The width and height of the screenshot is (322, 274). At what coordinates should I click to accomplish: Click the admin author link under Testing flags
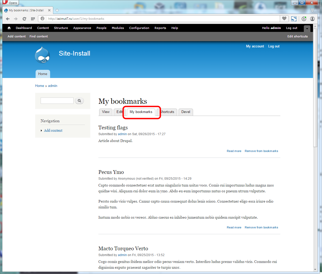click(x=122, y=134)
